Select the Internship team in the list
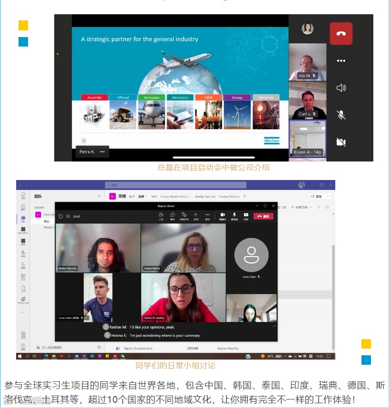 [x=45, y=215]
